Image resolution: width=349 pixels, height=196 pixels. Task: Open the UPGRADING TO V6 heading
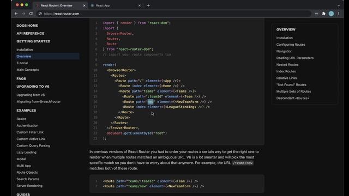point(33,87)
